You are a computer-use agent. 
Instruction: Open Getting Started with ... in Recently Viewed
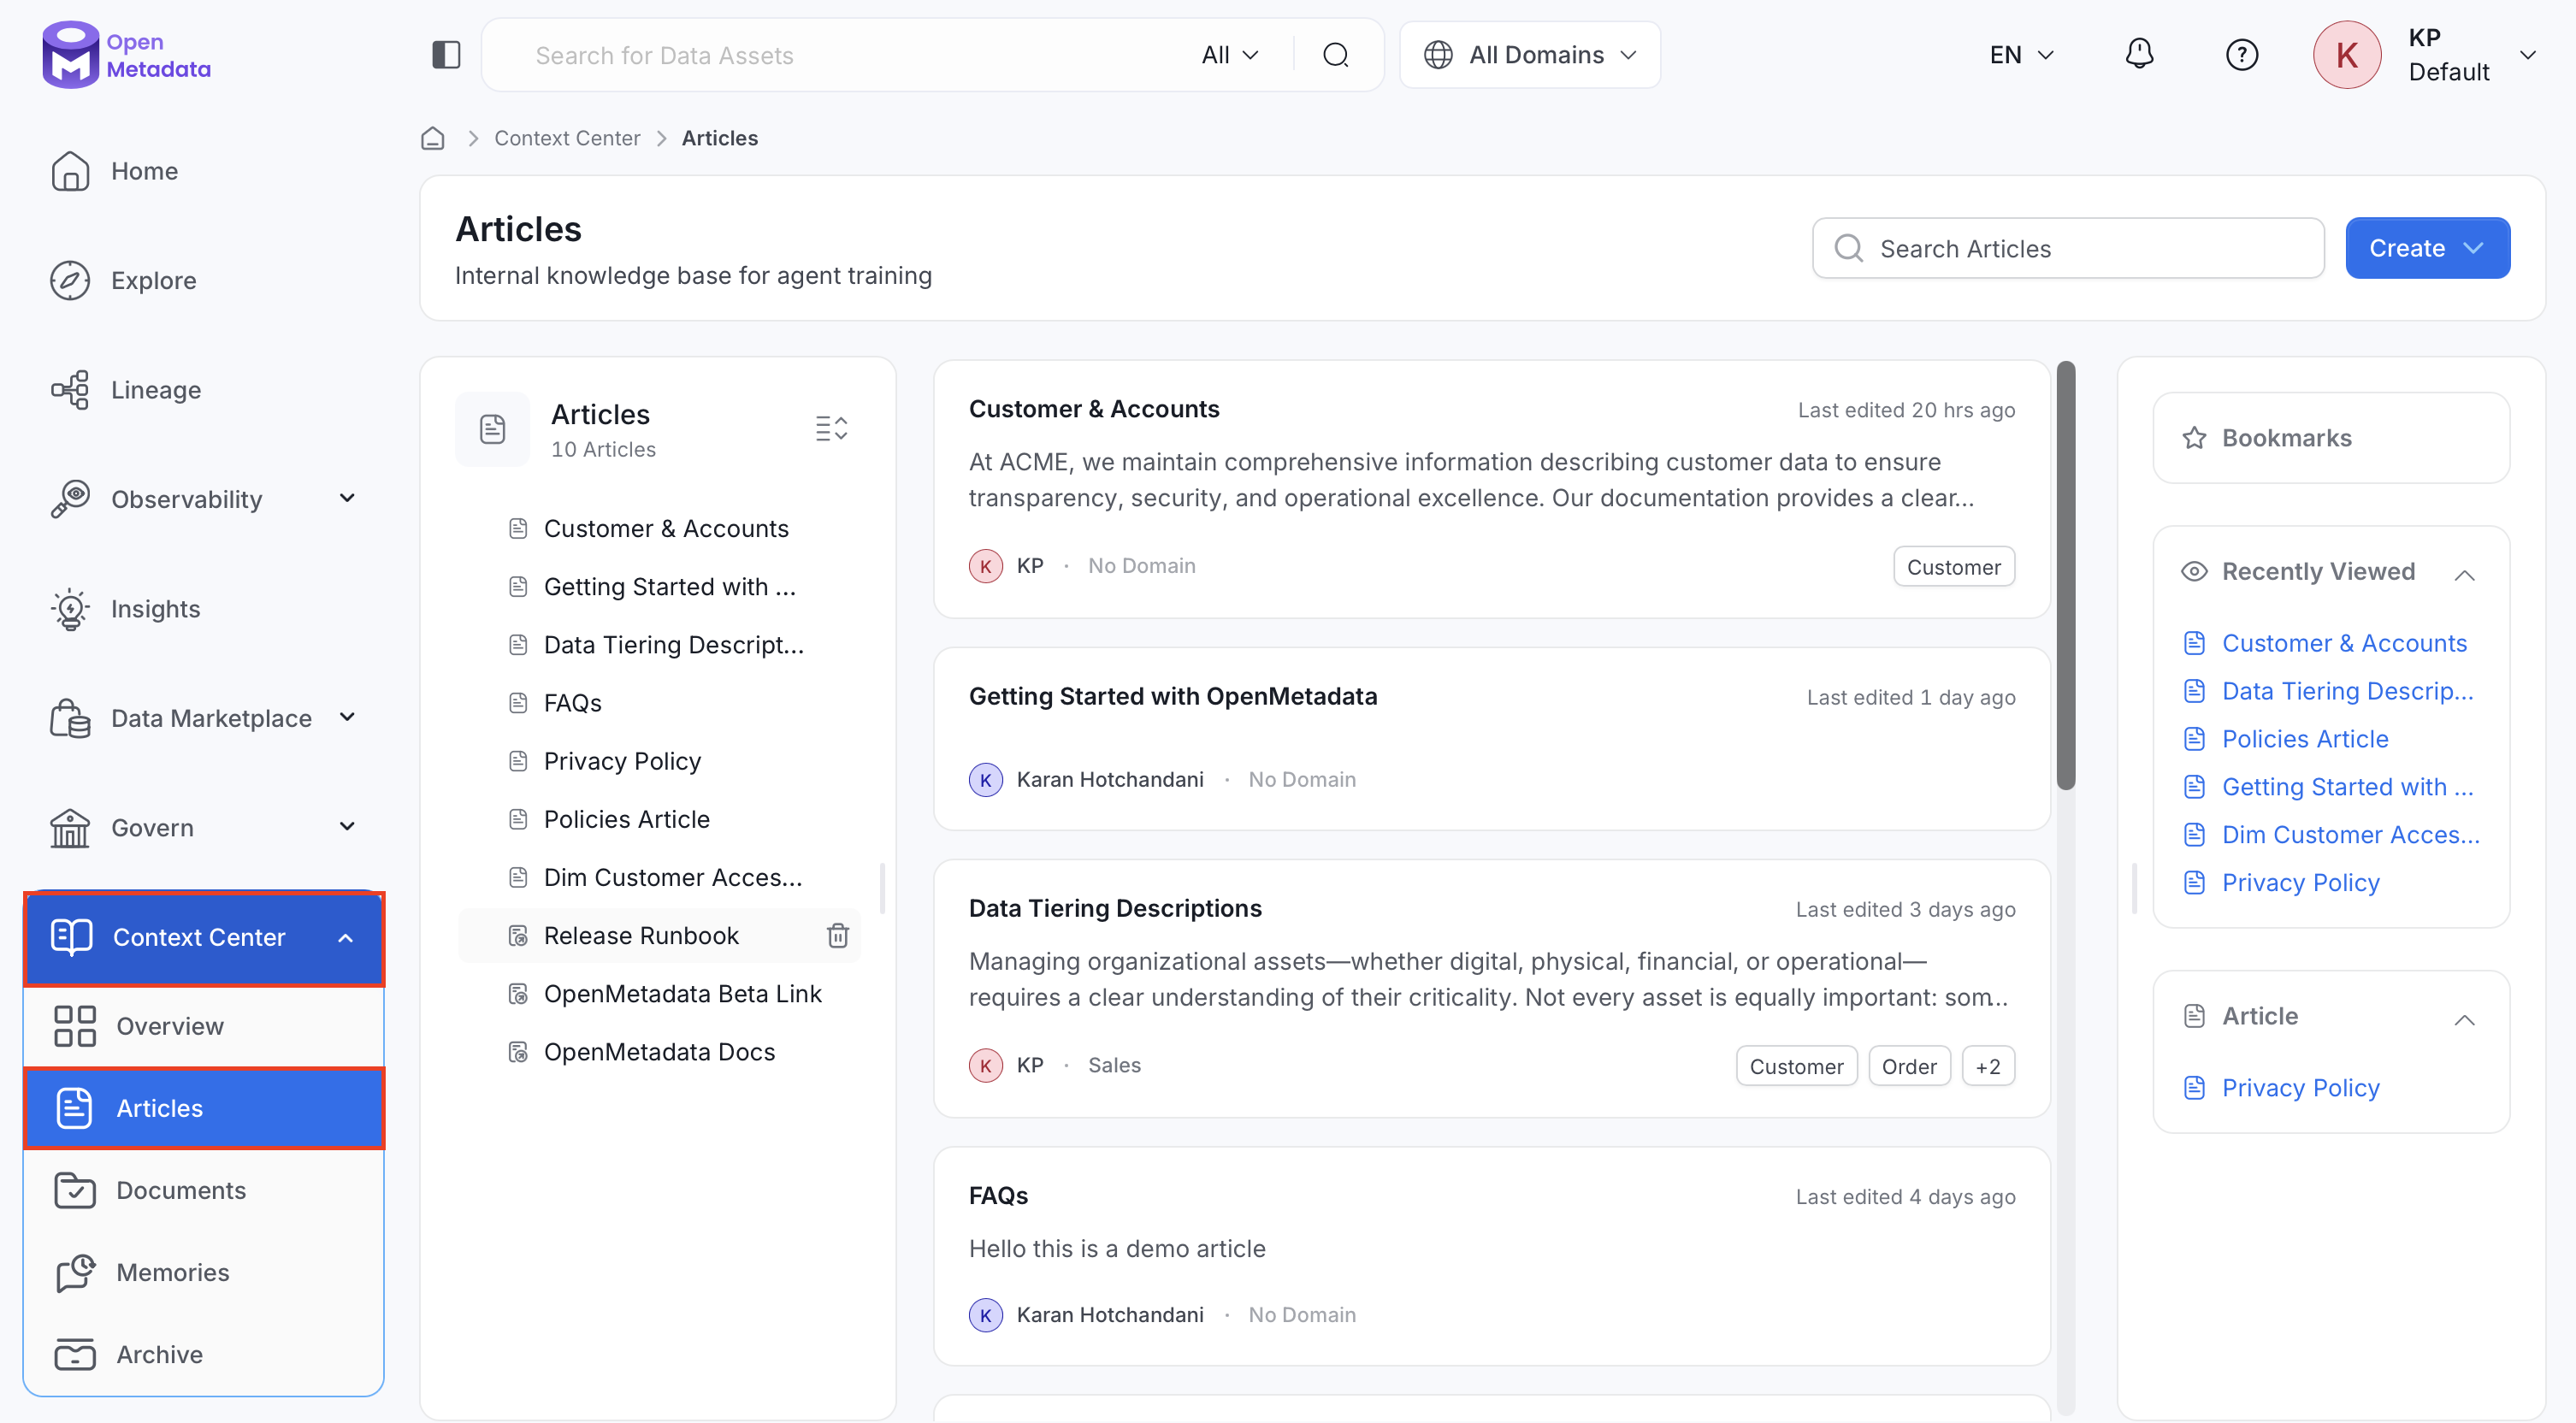tap(2348, 787)
